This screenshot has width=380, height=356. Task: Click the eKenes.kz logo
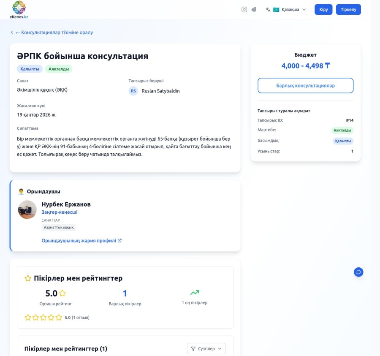[19, 9]
